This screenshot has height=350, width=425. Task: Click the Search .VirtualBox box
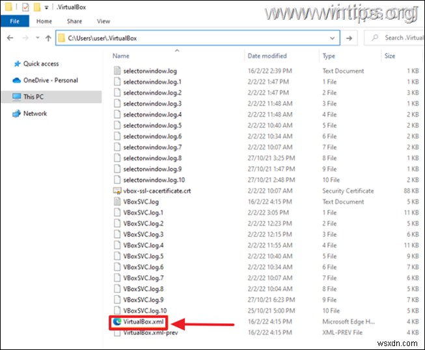[x=396, y=38]
